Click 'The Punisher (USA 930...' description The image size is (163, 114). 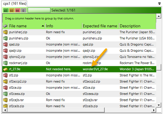[137, 38]
